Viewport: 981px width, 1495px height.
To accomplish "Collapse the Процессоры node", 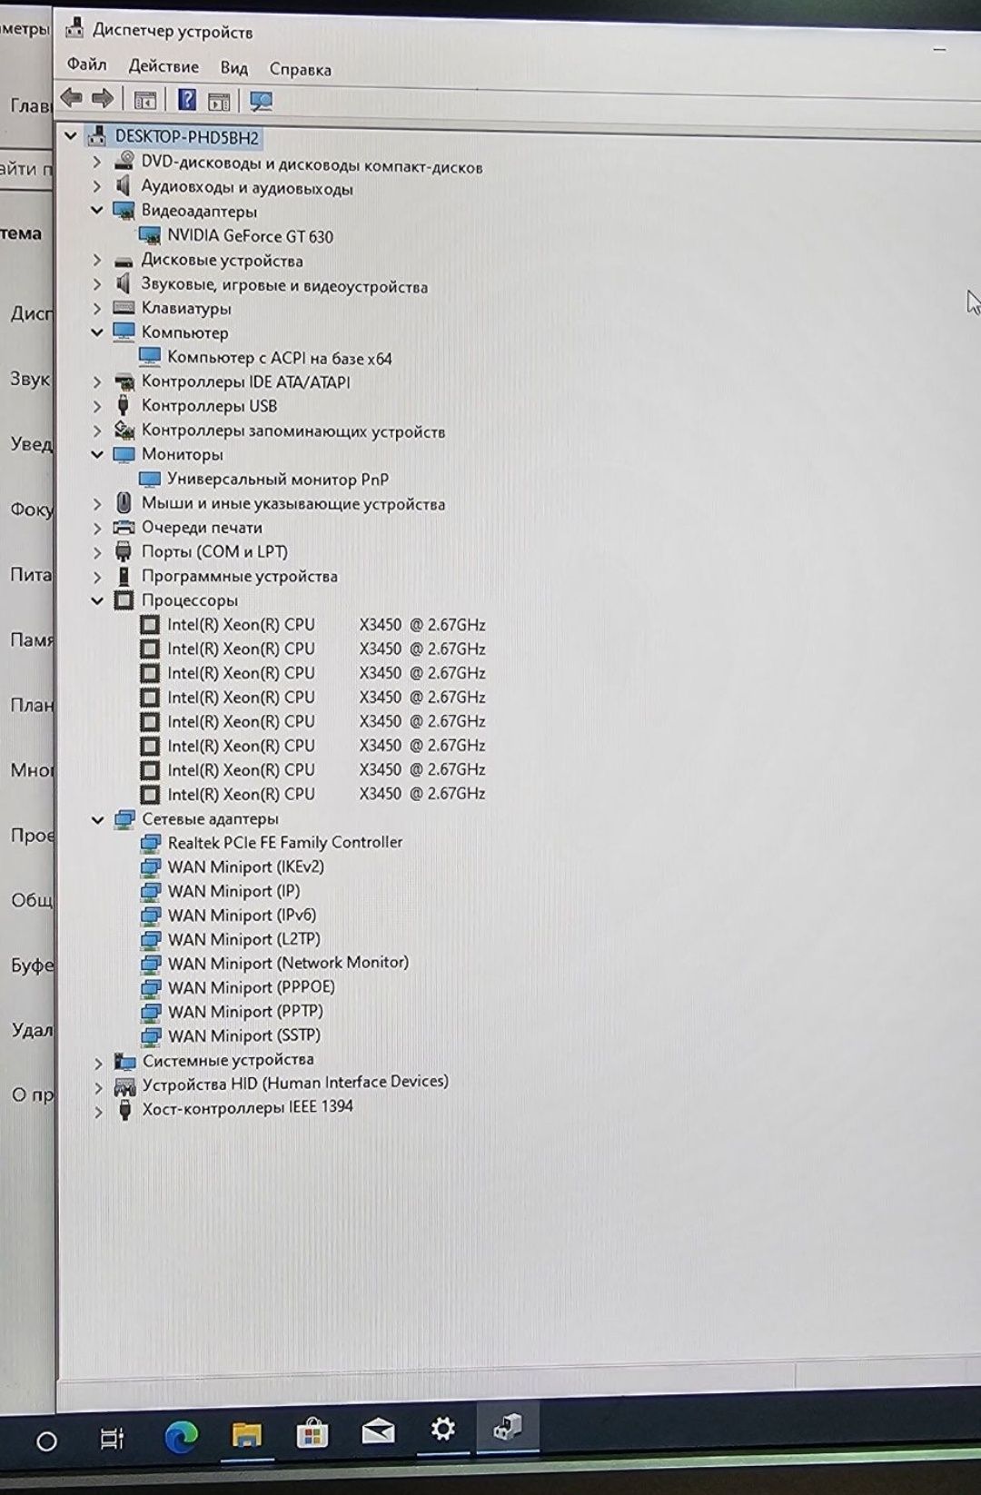I will pyautogui.click(x=97, y=600).
